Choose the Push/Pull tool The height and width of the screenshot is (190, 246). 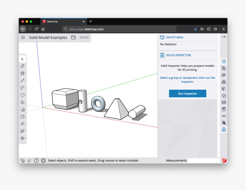(x=23, y=102)
